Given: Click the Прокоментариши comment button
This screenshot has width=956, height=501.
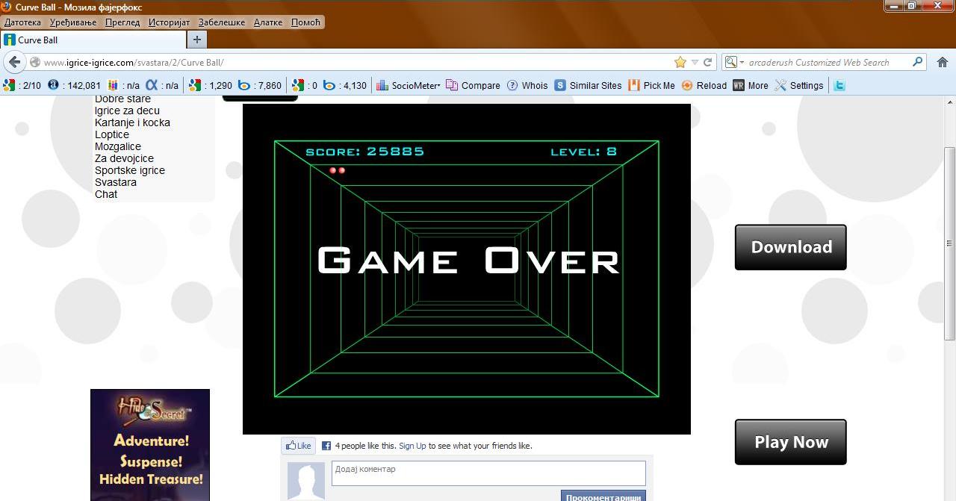Looking at the screenshot, I should pyautogui.click(x=603, y=496).
